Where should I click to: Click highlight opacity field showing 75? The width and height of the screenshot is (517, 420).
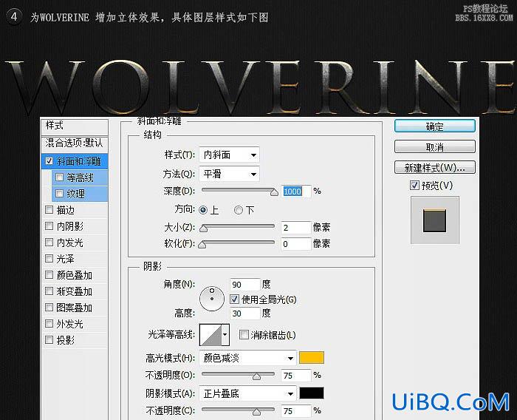point(296,376)
